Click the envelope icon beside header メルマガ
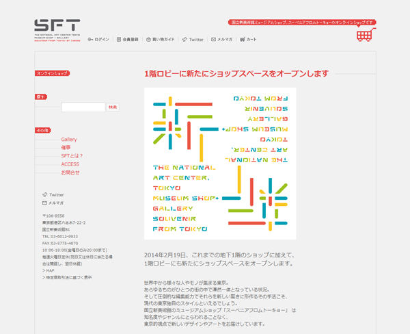Screen dimensions: 410x334 pos(214,39)
